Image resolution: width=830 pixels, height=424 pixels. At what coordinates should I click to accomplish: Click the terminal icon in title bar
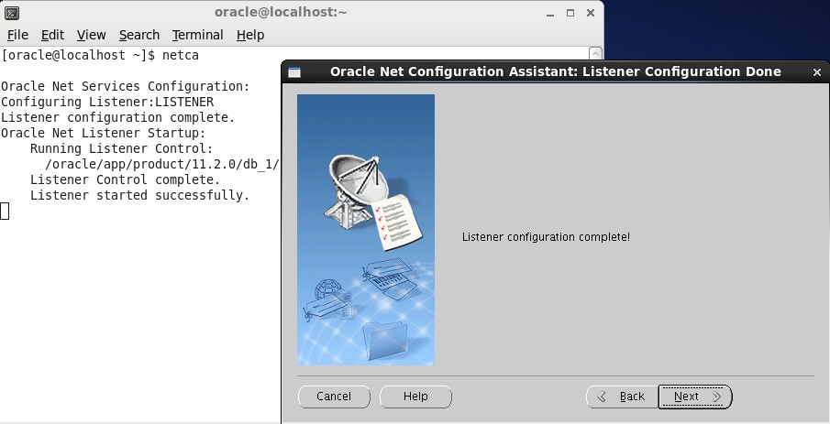coord(12,13)
